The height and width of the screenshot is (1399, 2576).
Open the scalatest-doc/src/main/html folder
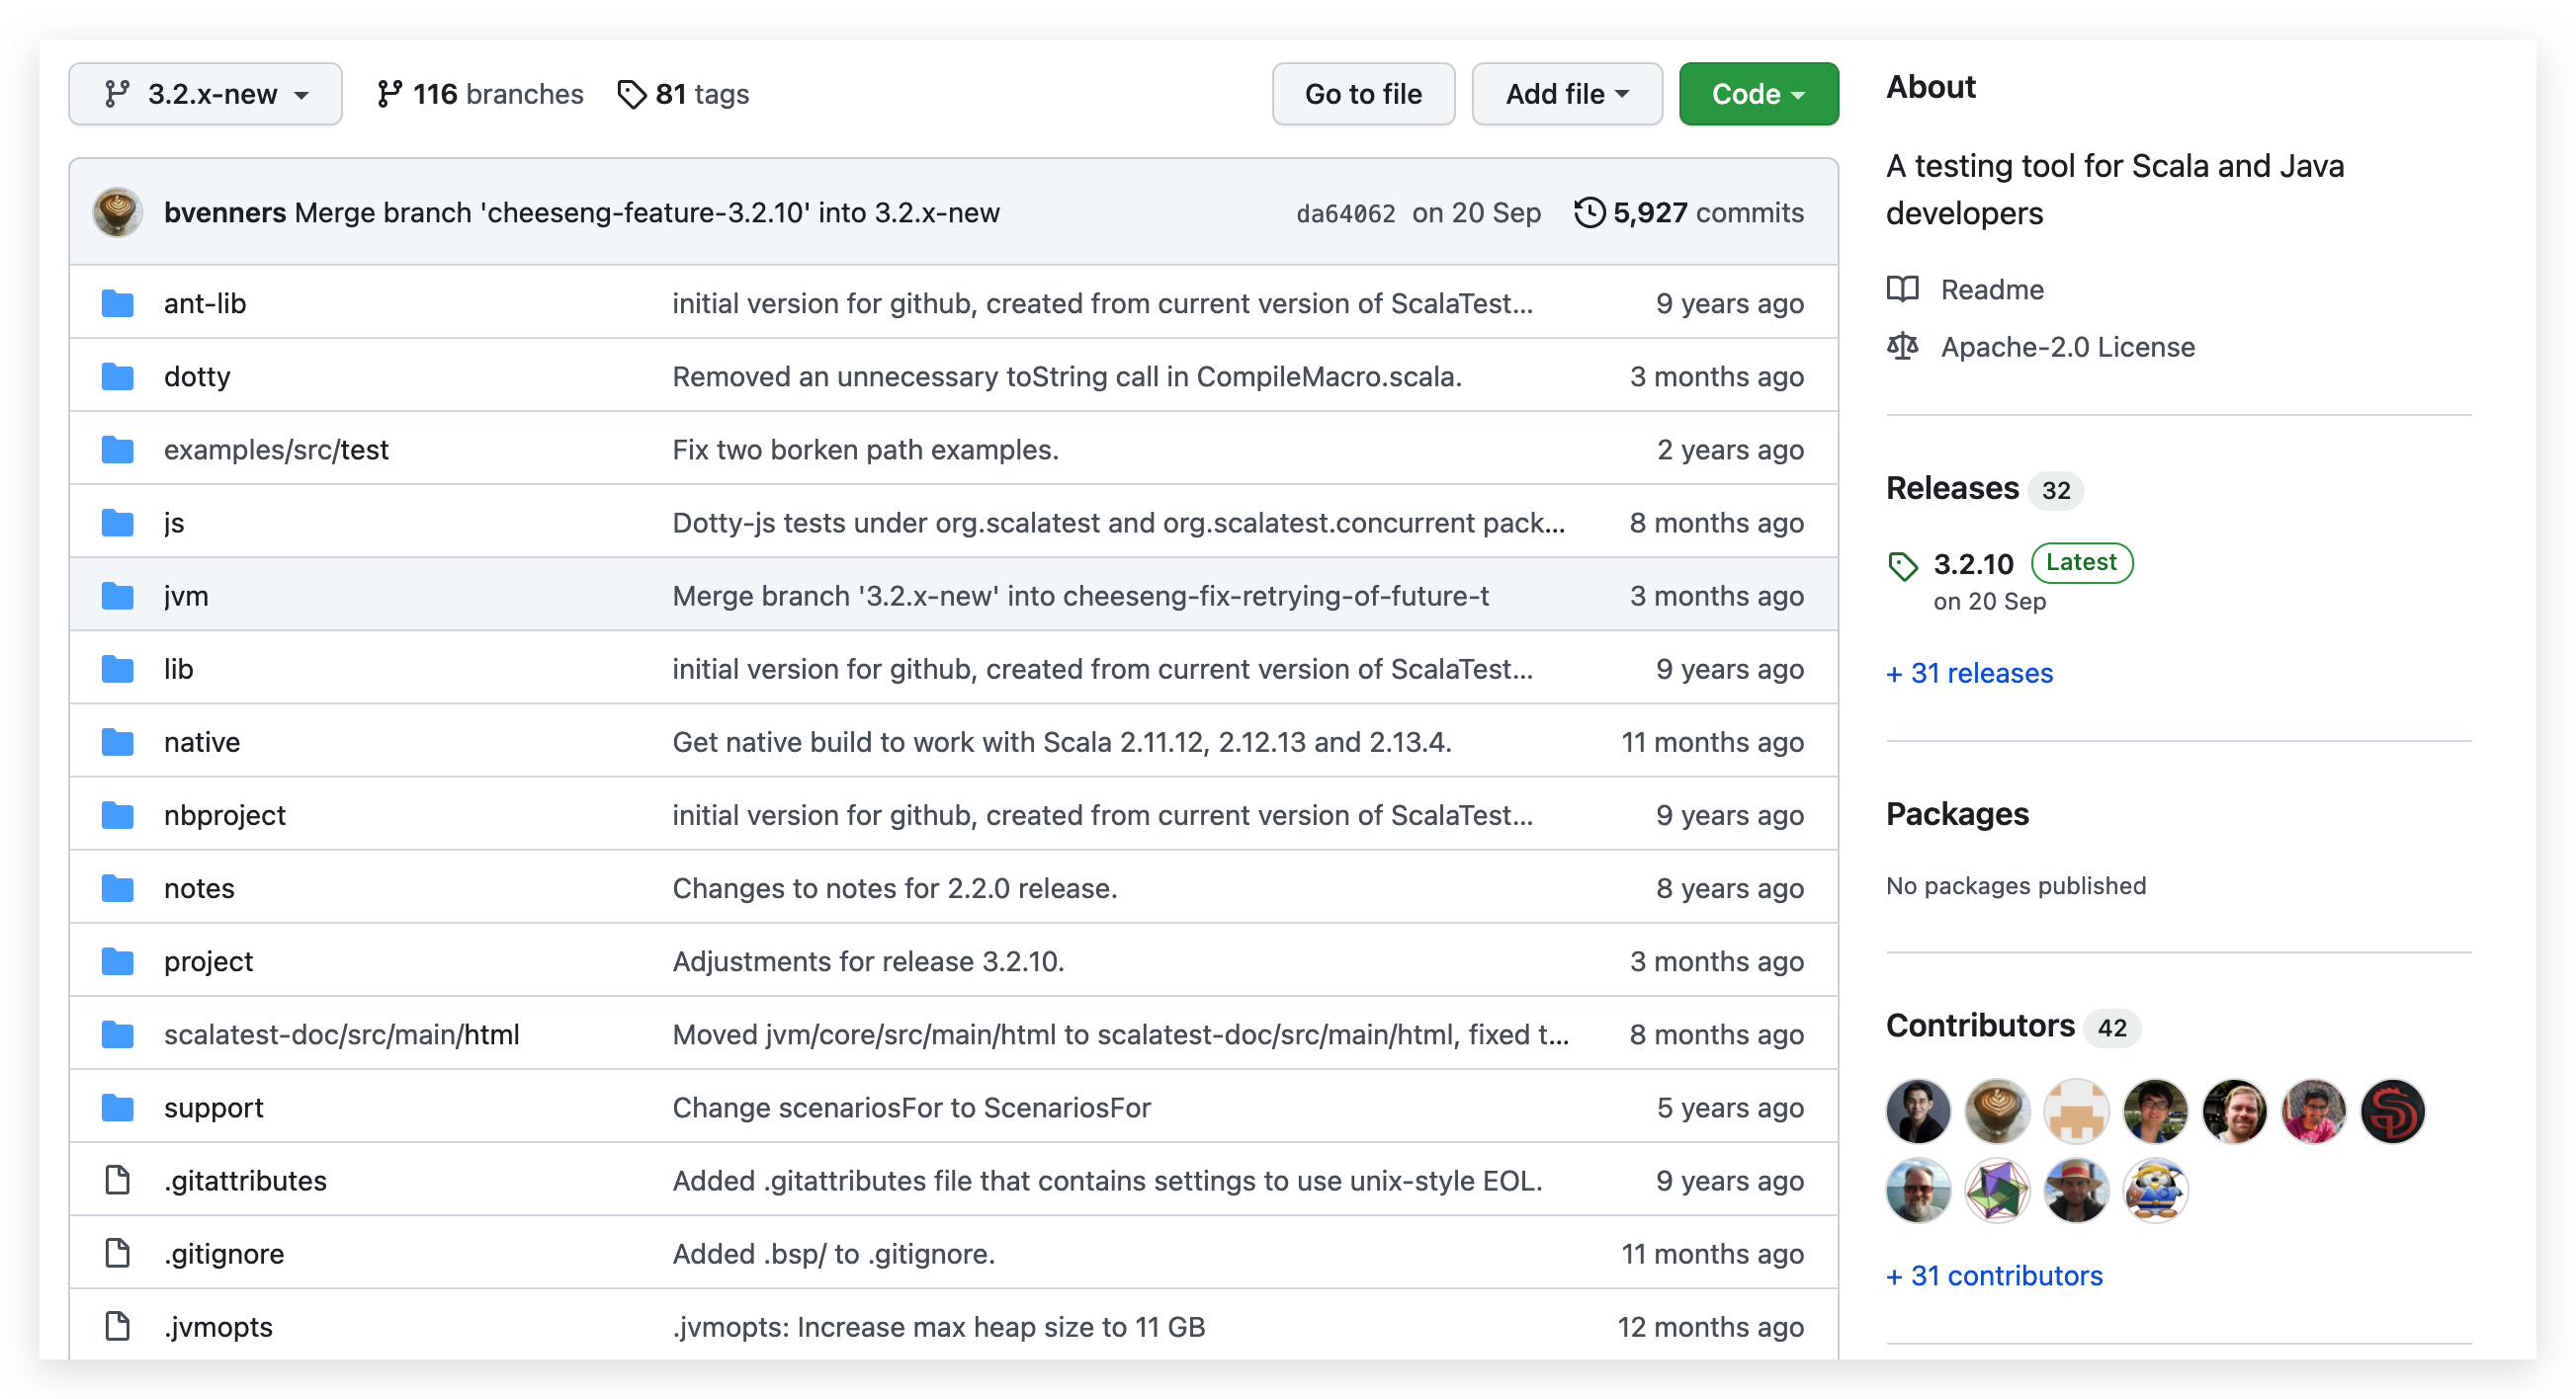[341, 1034]
